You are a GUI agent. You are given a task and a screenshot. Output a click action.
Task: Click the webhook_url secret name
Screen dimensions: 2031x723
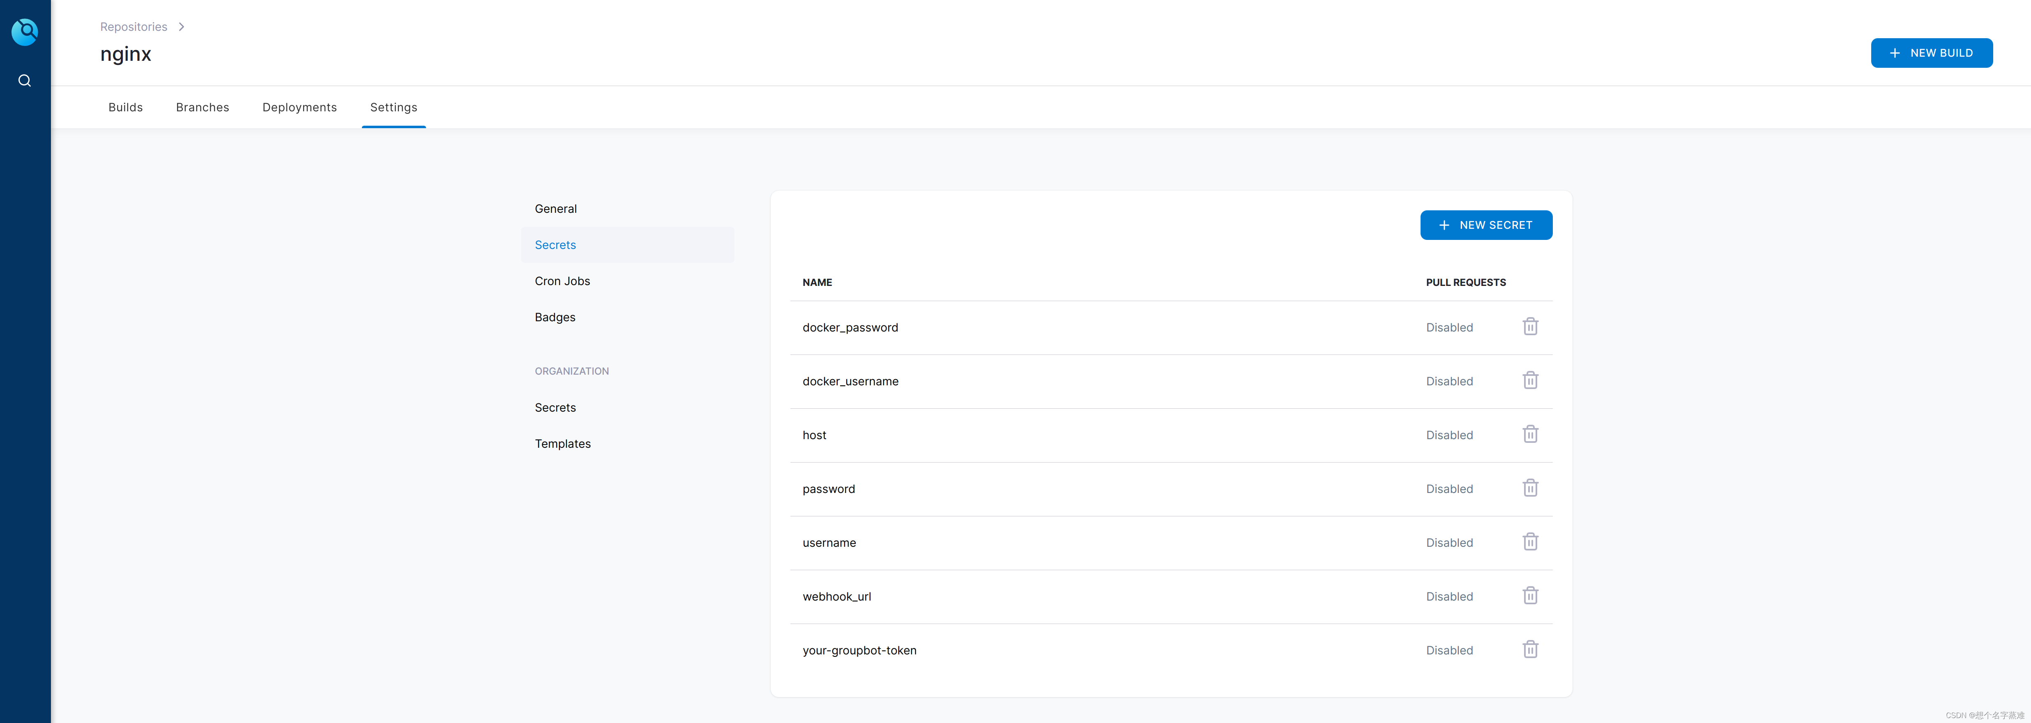pyautogui.click(x=836, y=597)
